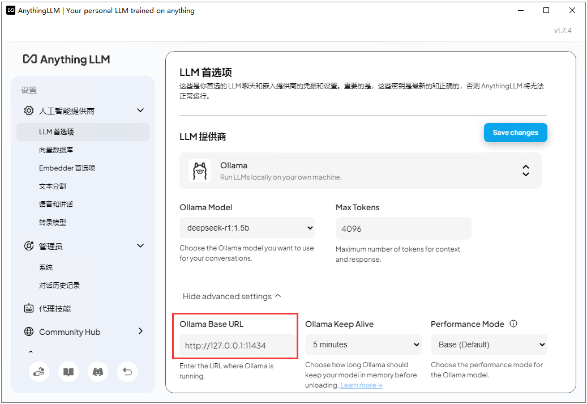Click the person icon beside 管理员
Image resolution: width=587 pixels, height=404 pixels.
28,245
